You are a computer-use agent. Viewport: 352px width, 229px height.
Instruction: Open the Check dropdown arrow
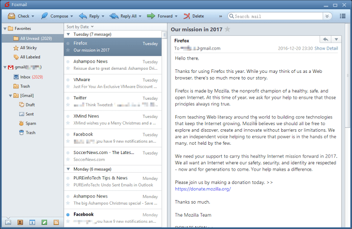33,16
